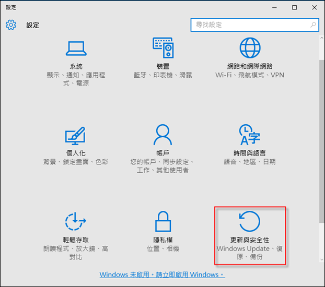Open the 網路和網際網路 globe icon
Viewport: 325px width, 287px height.
[x=250, y=48]
